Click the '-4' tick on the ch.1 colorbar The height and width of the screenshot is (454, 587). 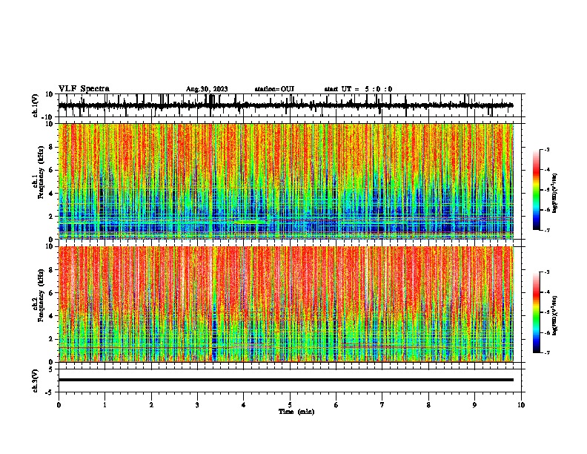tap(546, 170)
